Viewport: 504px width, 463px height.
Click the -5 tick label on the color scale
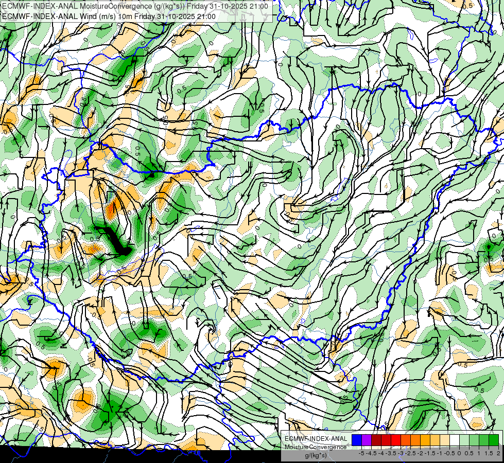pos(361,453)
